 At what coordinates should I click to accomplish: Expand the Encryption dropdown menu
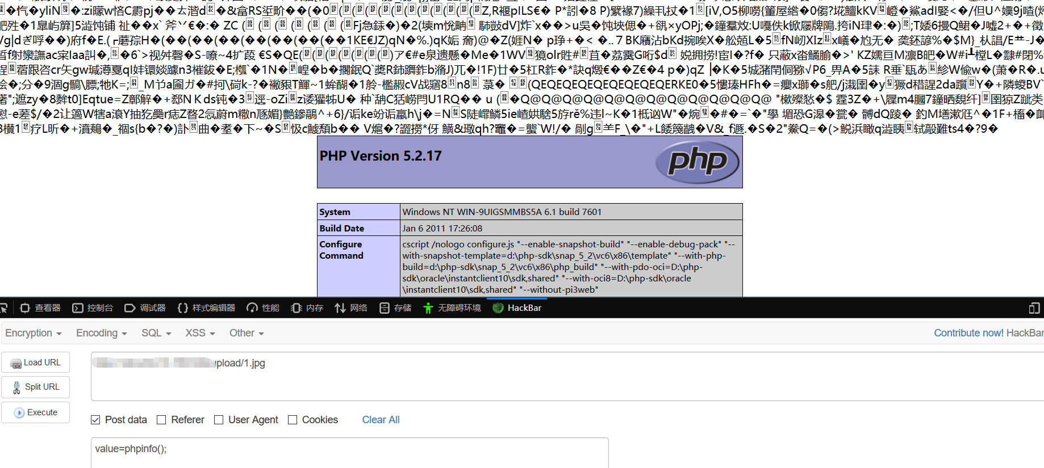point(34,333)
